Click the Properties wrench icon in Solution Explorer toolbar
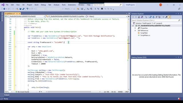This screenshot has height=103, width=183. pos(166,17)
